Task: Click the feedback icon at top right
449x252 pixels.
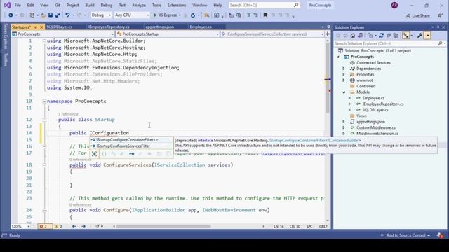Action: pyautogui.click(x=440, y=15)
